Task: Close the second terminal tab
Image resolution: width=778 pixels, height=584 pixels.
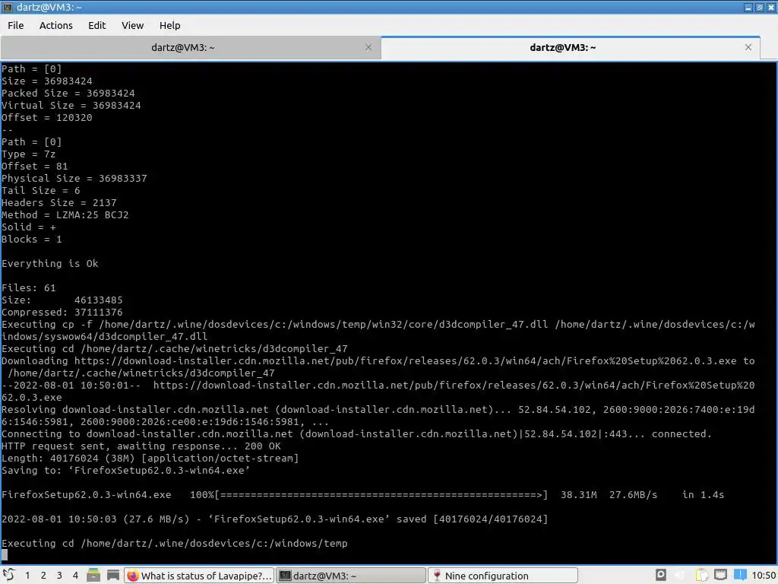Action: [748, 47]
